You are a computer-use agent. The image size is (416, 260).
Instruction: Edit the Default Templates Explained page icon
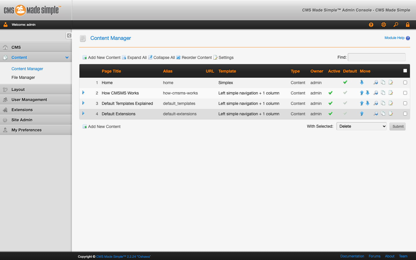coord(391,103)
